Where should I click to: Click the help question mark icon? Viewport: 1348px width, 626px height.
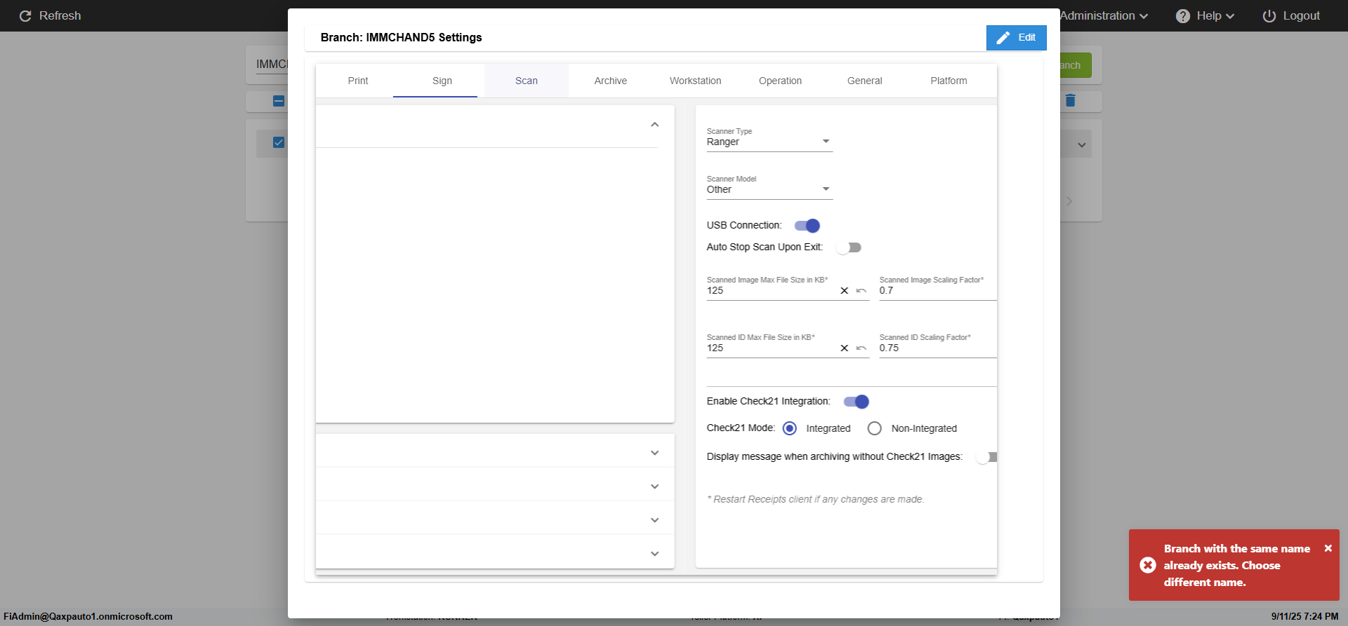coord(1183,15)
